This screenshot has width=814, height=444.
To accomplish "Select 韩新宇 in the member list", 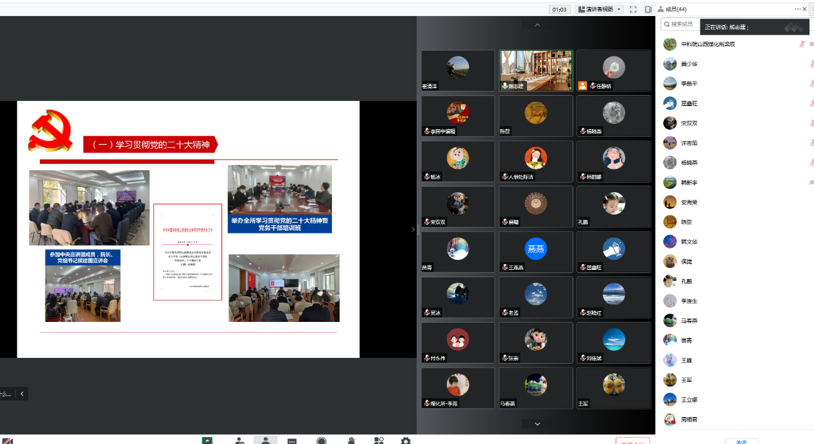I will coord(689,182).
